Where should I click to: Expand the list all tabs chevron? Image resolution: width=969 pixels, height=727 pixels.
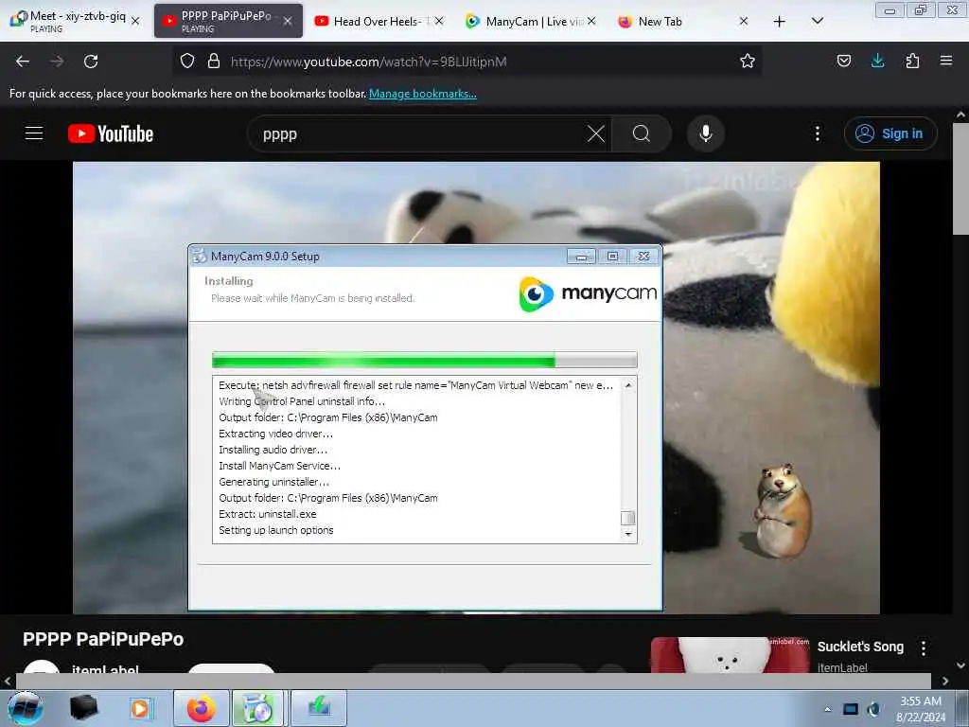click(x=817, y=21)
